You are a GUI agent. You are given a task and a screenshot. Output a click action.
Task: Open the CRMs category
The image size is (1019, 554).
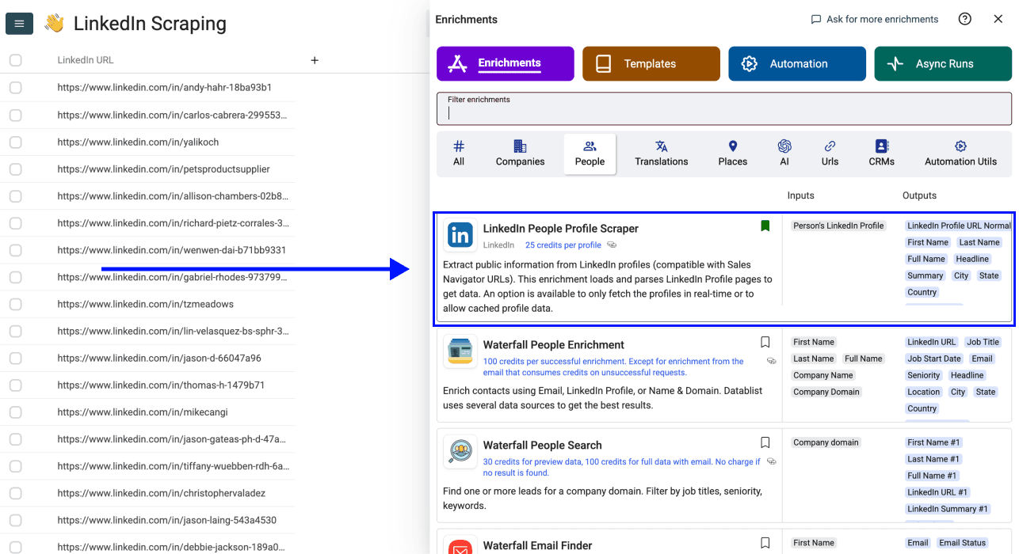click(x=881, y=154)
